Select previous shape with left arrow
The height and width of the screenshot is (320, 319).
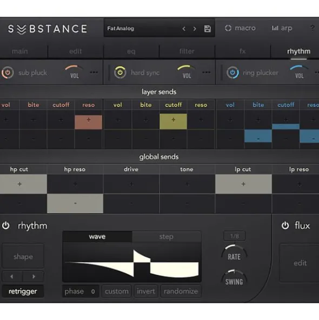click(x=12, y=277)
